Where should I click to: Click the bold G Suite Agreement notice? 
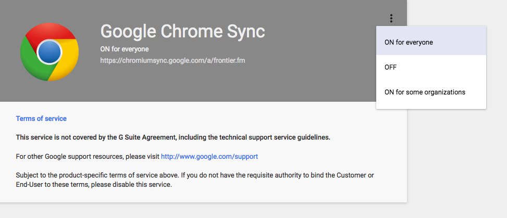pos(173,138)
